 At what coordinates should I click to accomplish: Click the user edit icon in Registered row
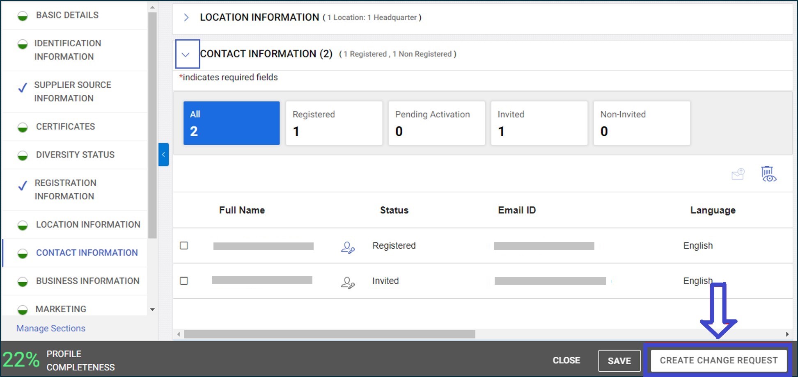tap(348, 248)
